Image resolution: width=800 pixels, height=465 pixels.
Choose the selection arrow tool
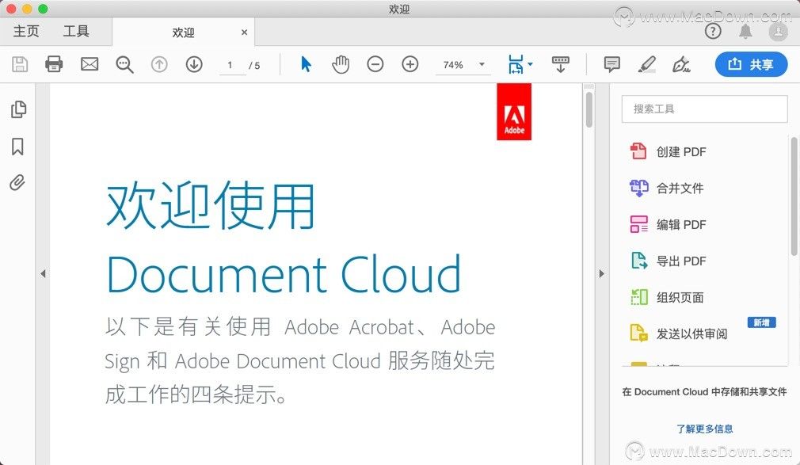click(x=306, y=64)
